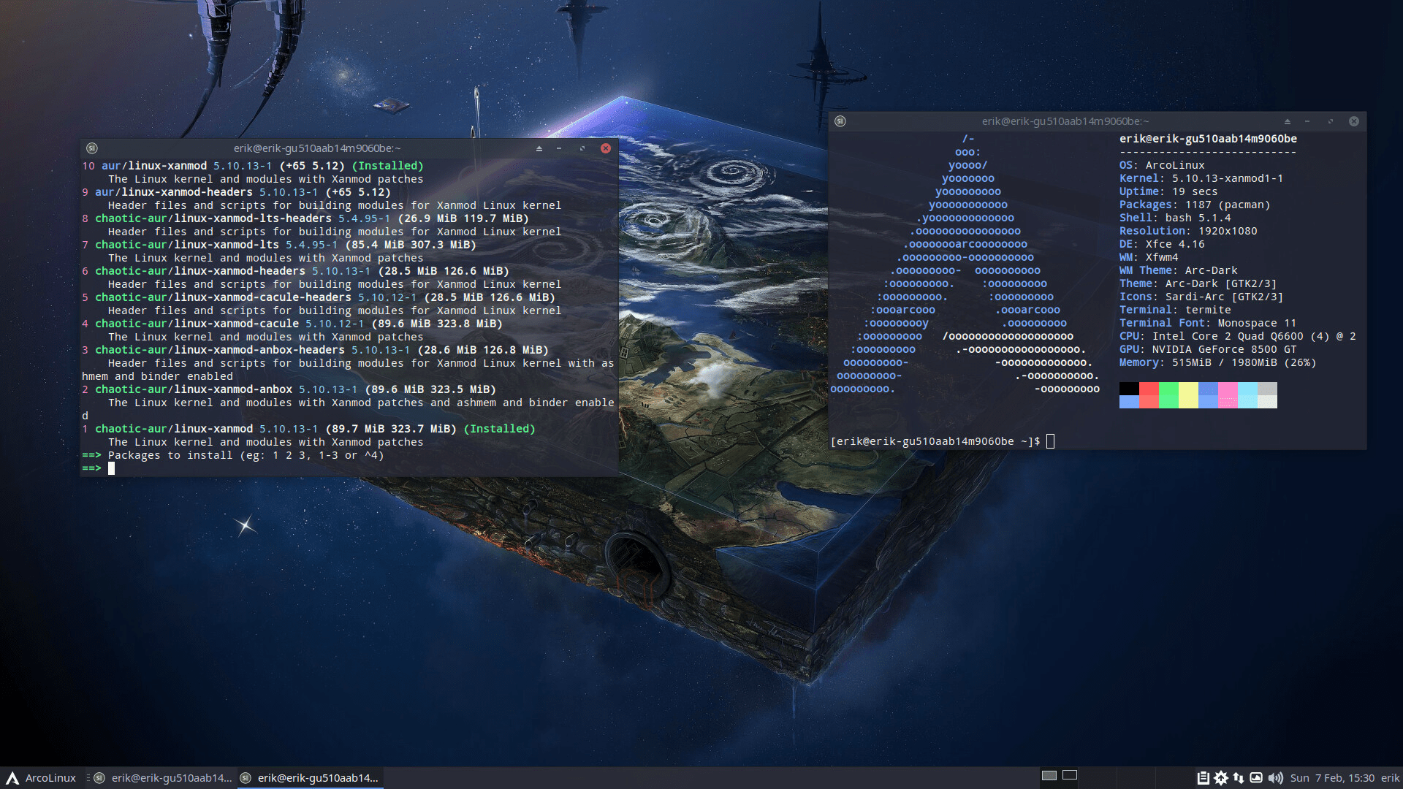Image resolution: width=1403 pixels, height=789 pixels.
Task: Click the package-list terminal title bar text
Action: point(317,148)
